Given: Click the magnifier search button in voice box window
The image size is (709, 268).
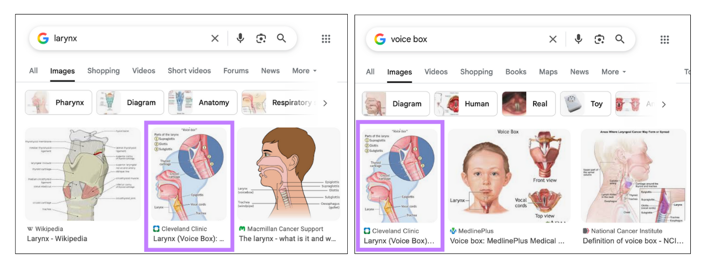Looking at the screenshot, I should (620, 39).
